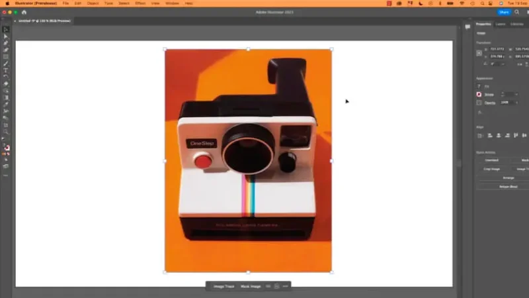Click the Retype (Beta) button
The height and width of the screenshot is (298, 529).
pyautogui.click(x=508, y=187)
